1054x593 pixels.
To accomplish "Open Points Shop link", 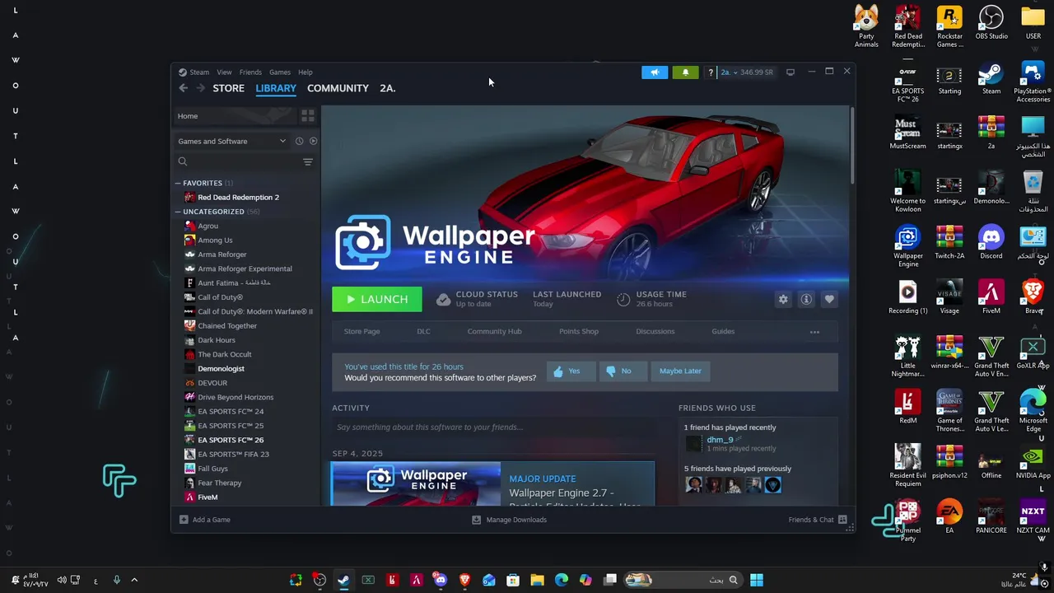I will click(579, 332).
